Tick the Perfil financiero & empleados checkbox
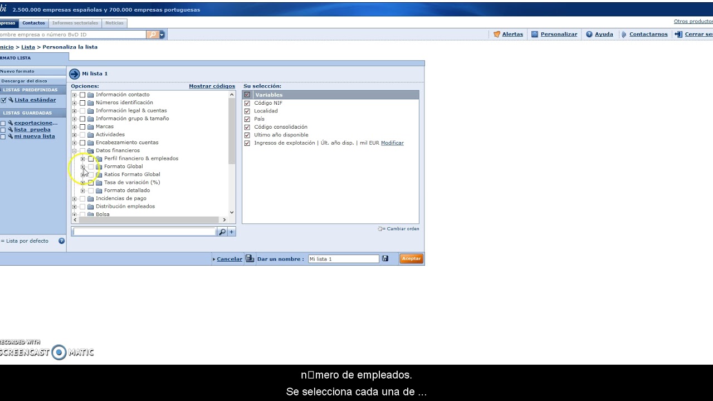The height and width of the screenshot is (401, 713). (x=91, y=159)
